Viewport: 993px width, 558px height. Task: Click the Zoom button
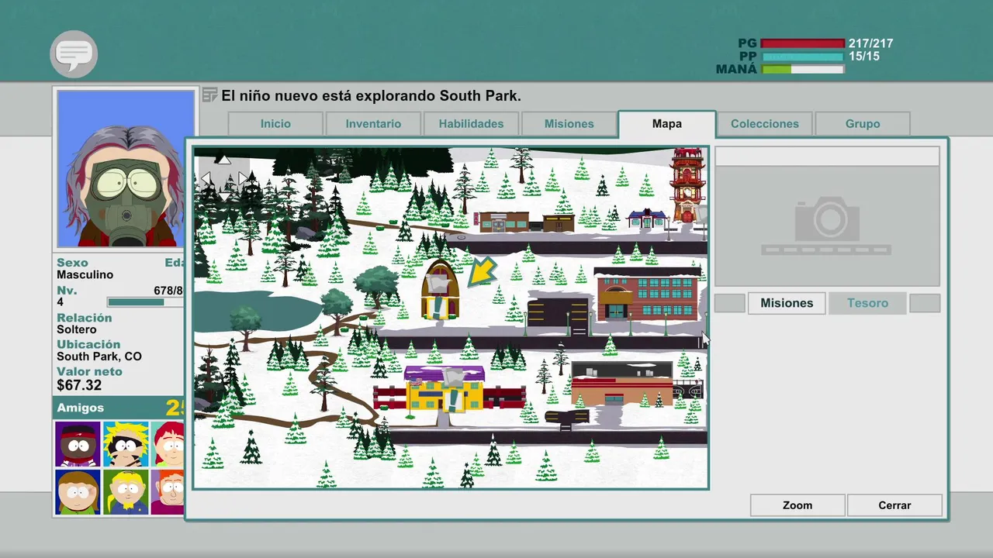798,505
